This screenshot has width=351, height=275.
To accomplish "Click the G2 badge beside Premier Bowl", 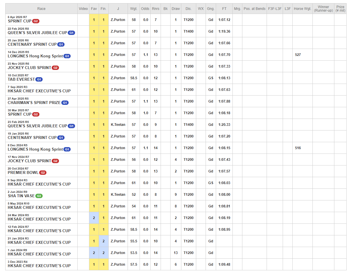I will click(x=43, y=173).
